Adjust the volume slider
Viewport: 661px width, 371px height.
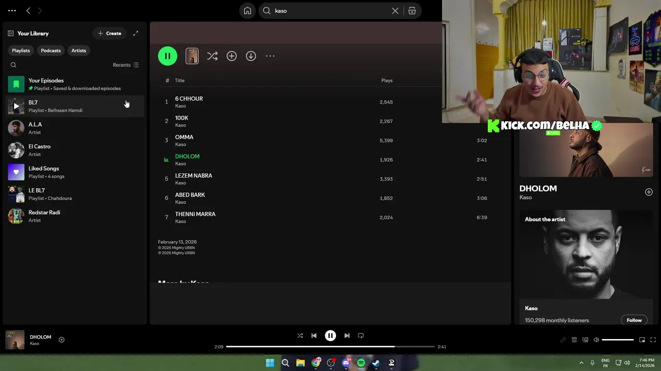pos(618,340)
